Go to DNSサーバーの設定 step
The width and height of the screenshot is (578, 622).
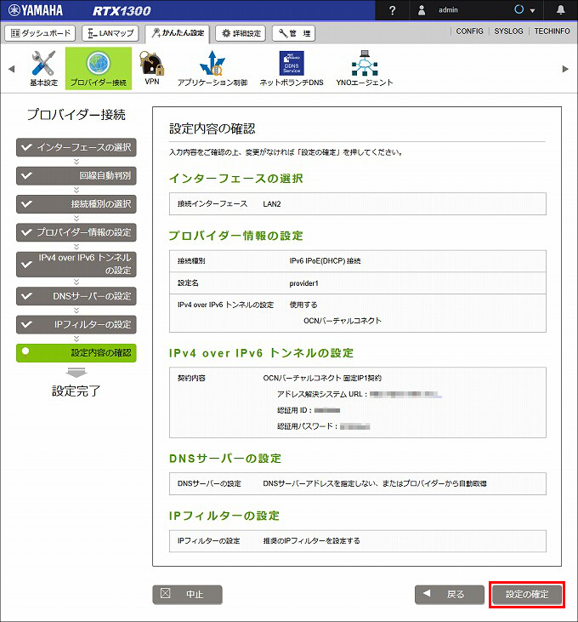tap(76, 296)
